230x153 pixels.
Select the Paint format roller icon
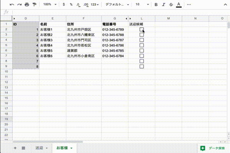34,5
